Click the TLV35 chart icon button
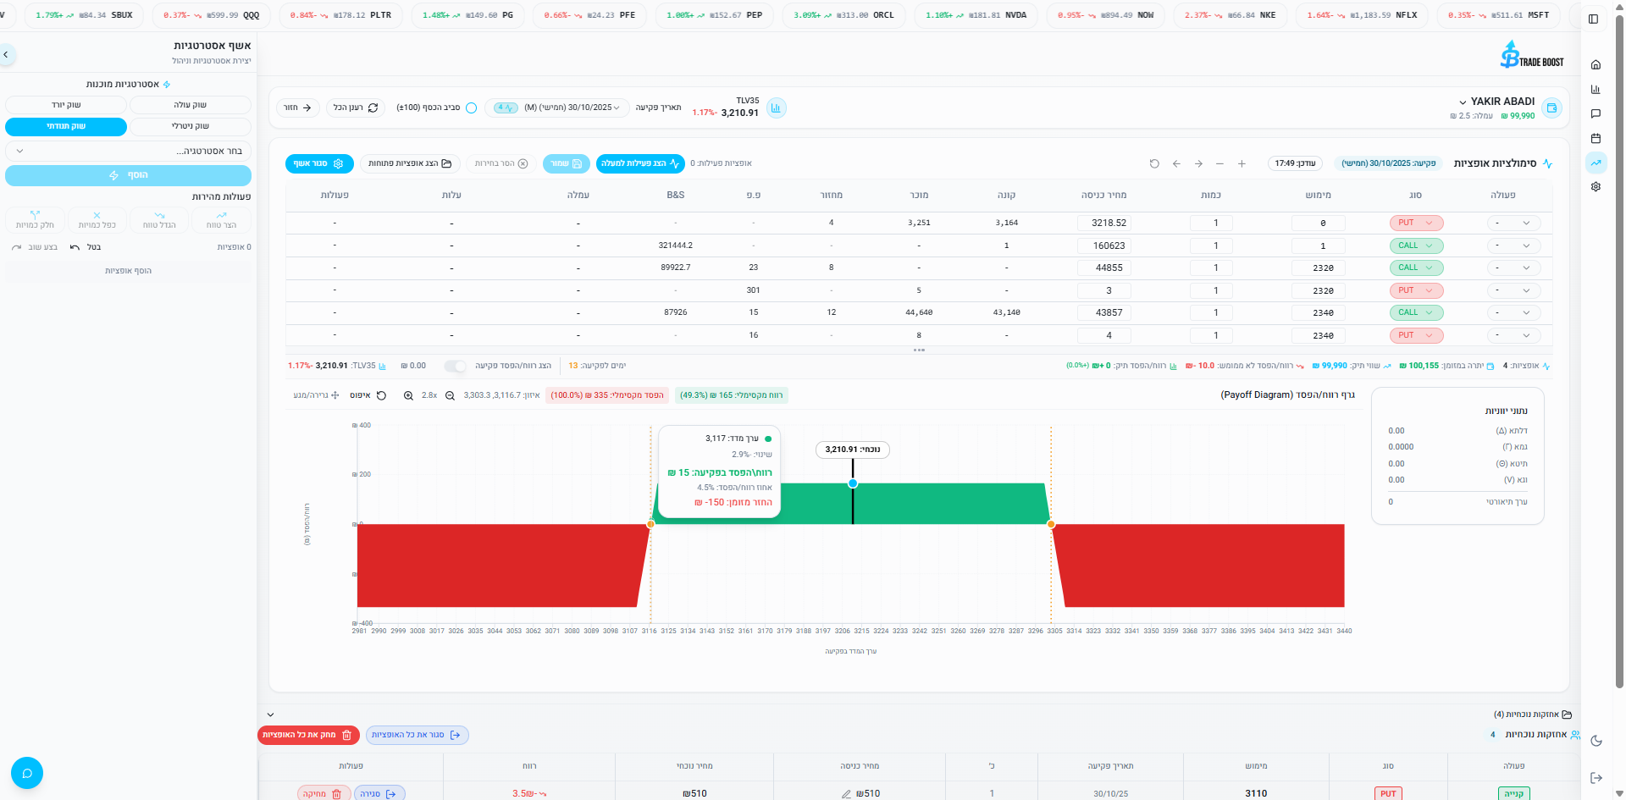 tap(777, 108)
